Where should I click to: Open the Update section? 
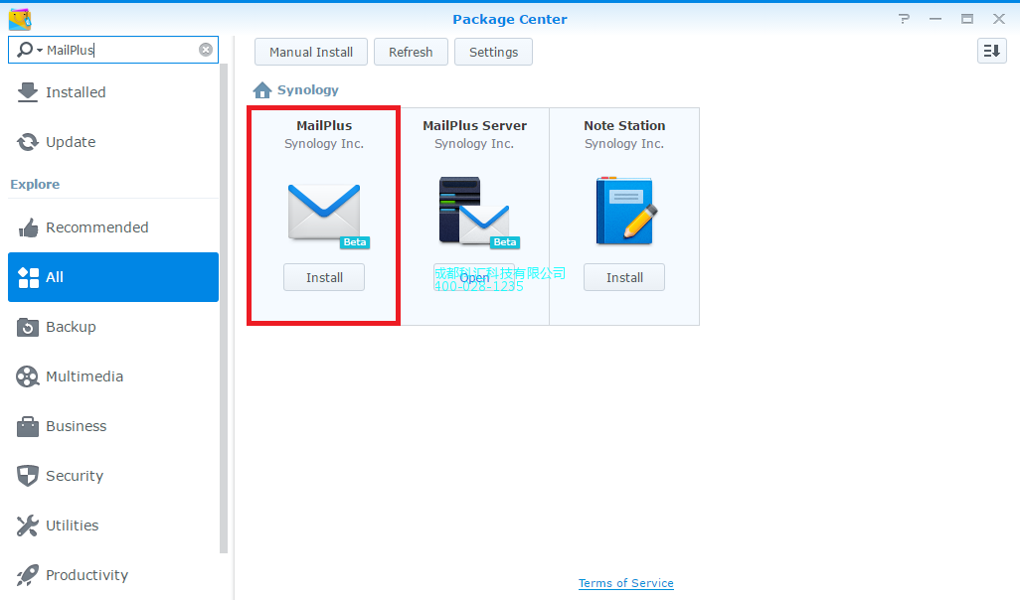[x=113, y=142]
